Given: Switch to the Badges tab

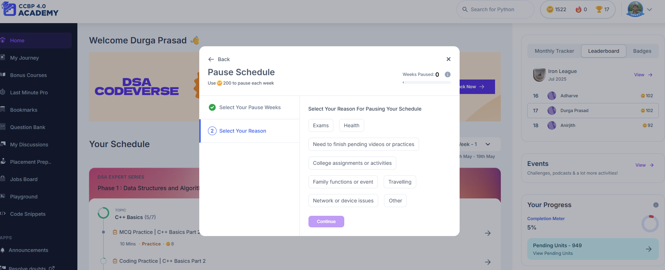Looking at the screenshot, I should pyautogui.click(x=642, y=51).
